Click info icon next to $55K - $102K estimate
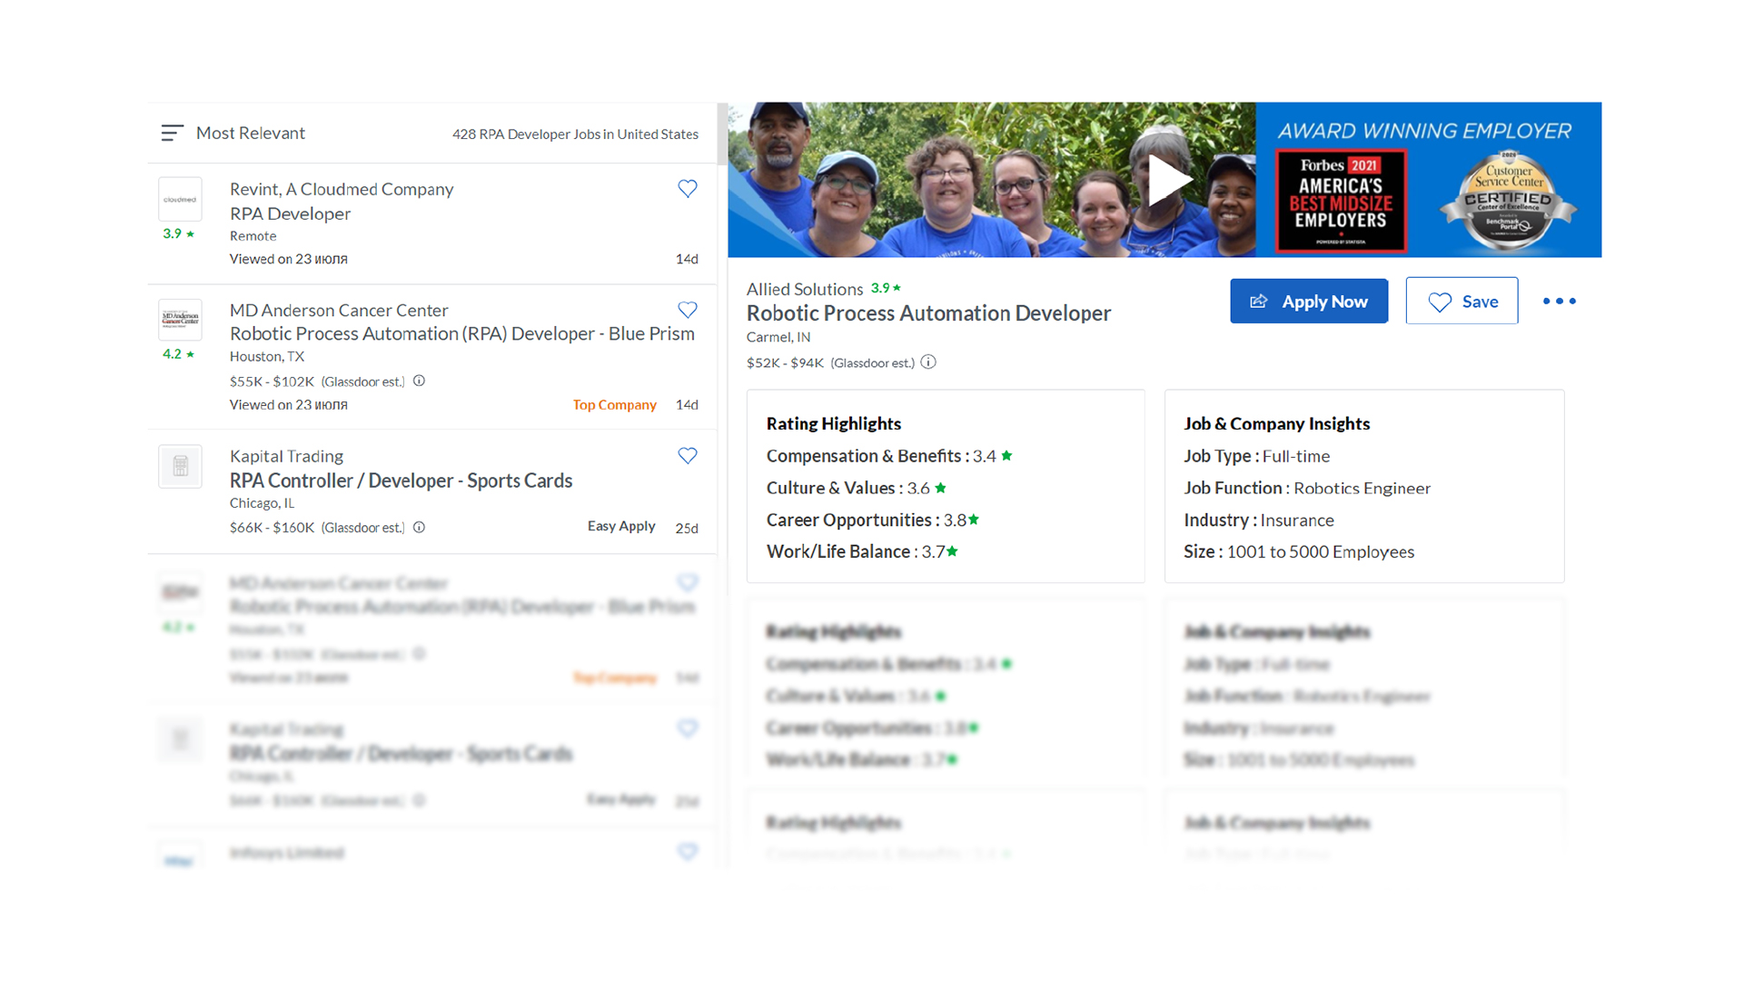Image resolution: width=1744 pixels, height=981 pixels. (419, 381)
